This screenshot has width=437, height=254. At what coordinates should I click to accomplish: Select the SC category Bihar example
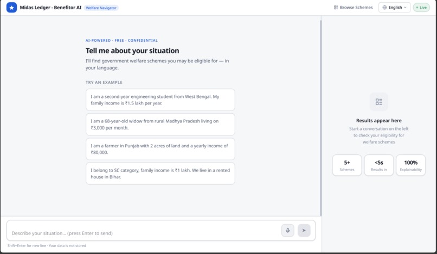coord(160,173)
